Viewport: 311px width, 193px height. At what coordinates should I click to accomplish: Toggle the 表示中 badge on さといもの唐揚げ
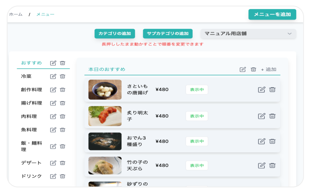[197, 90]
